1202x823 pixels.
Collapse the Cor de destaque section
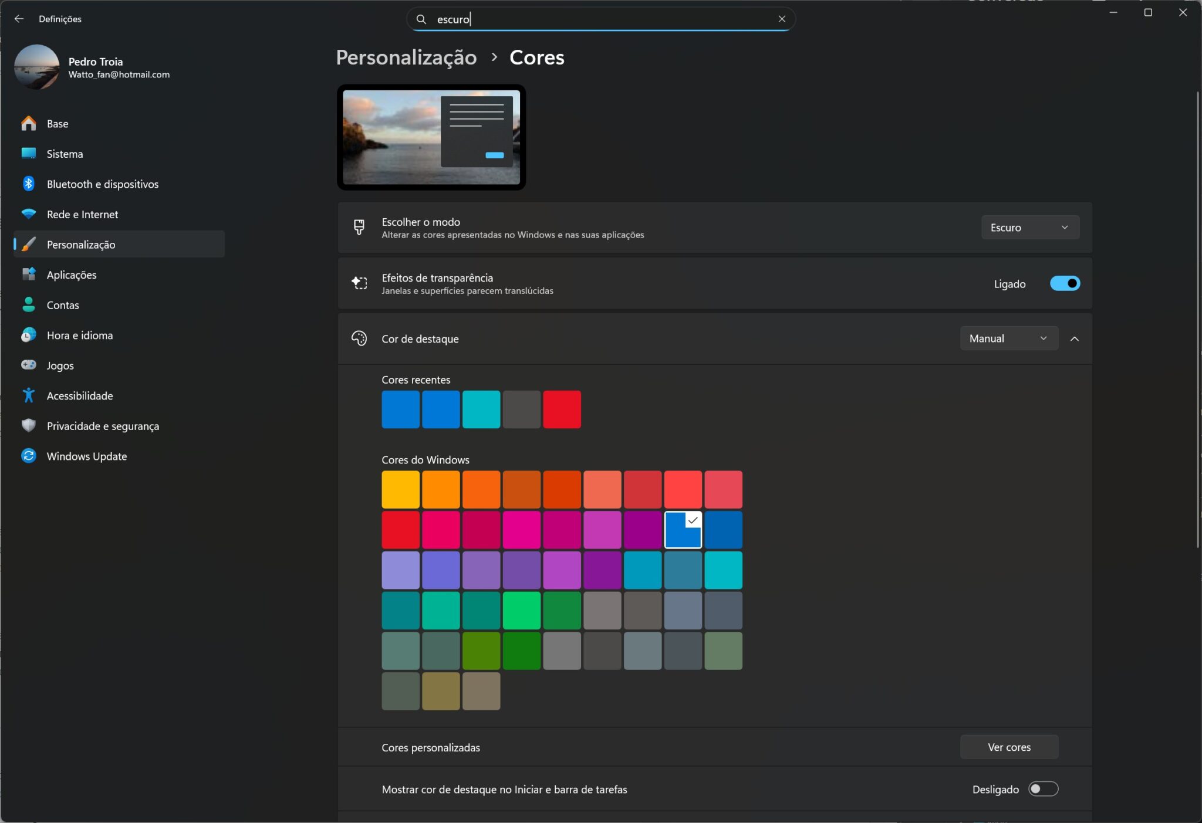(x=1075, y=338)
